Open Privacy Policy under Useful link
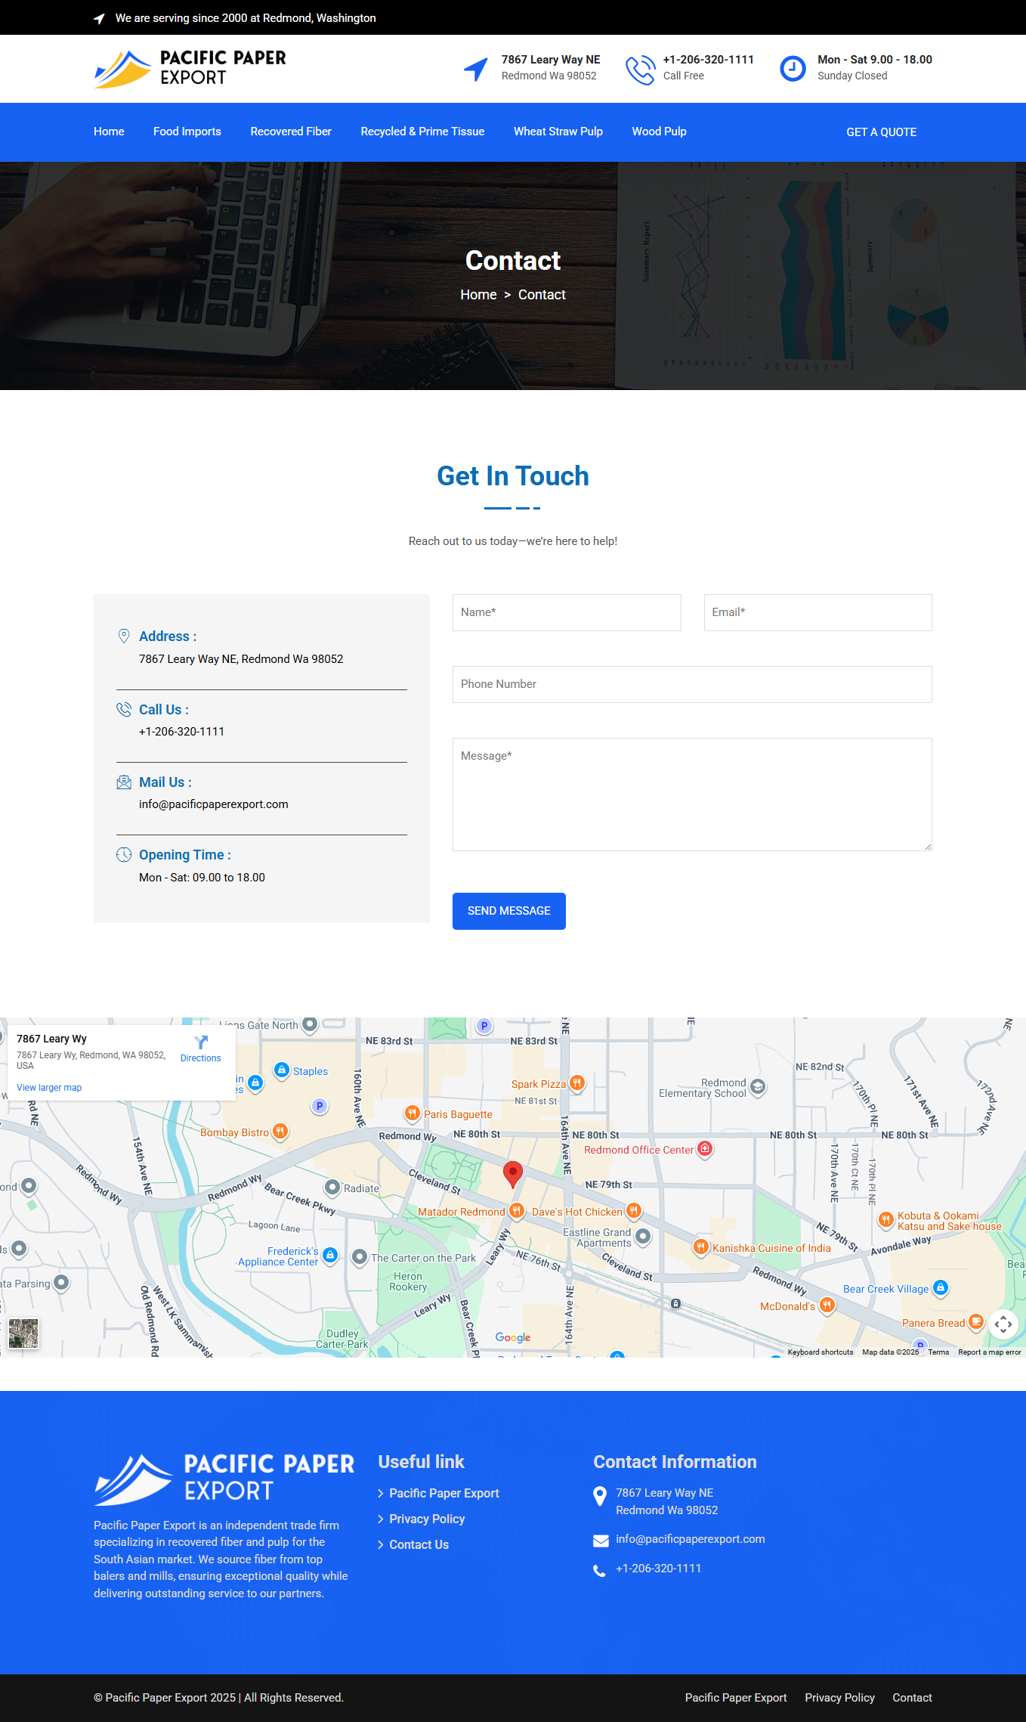1026x1722 pixels. (427, 1519)
